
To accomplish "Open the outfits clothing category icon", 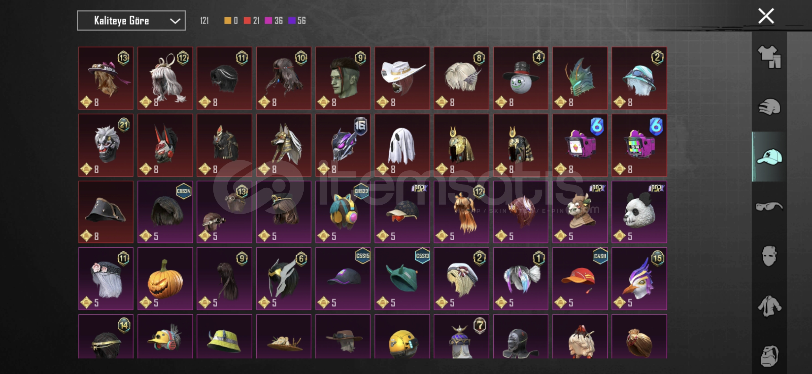I will point(769,57).
